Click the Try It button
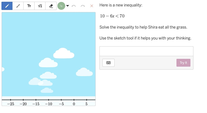 pos(183,63)
